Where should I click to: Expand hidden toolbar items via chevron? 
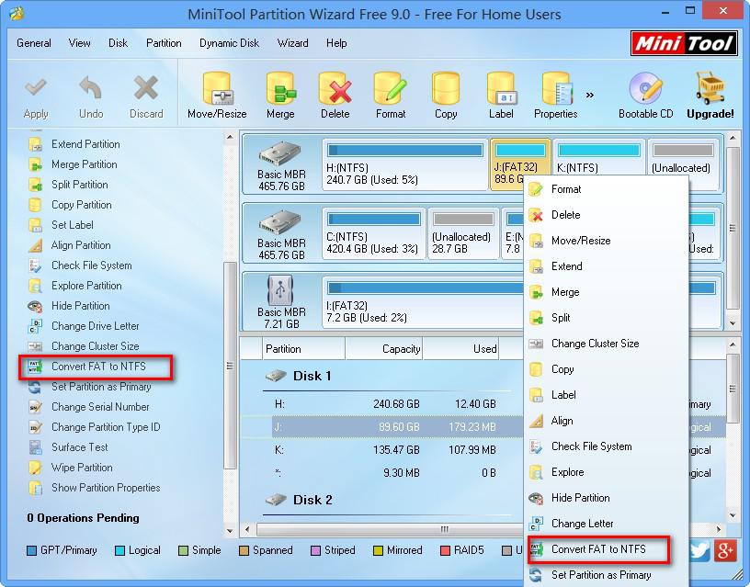point(590,96)
